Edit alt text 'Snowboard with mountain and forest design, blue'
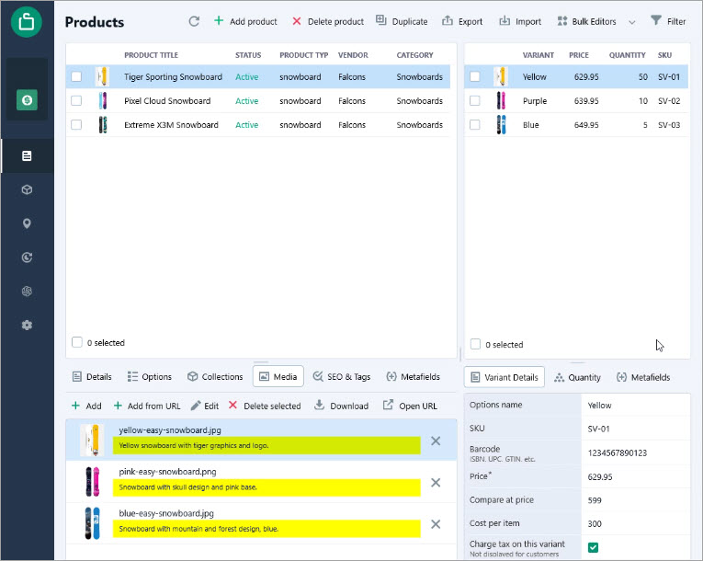The width and height of the screenshot is (703, 561). click(x=266, y=529)
